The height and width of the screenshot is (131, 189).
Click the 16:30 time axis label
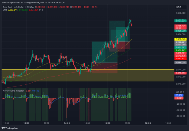168,123
